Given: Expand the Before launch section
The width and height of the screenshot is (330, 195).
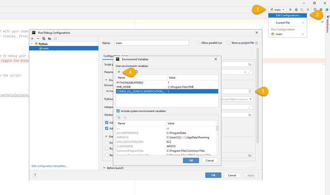Looking at the screenshot, I should (x=105, y=168).
